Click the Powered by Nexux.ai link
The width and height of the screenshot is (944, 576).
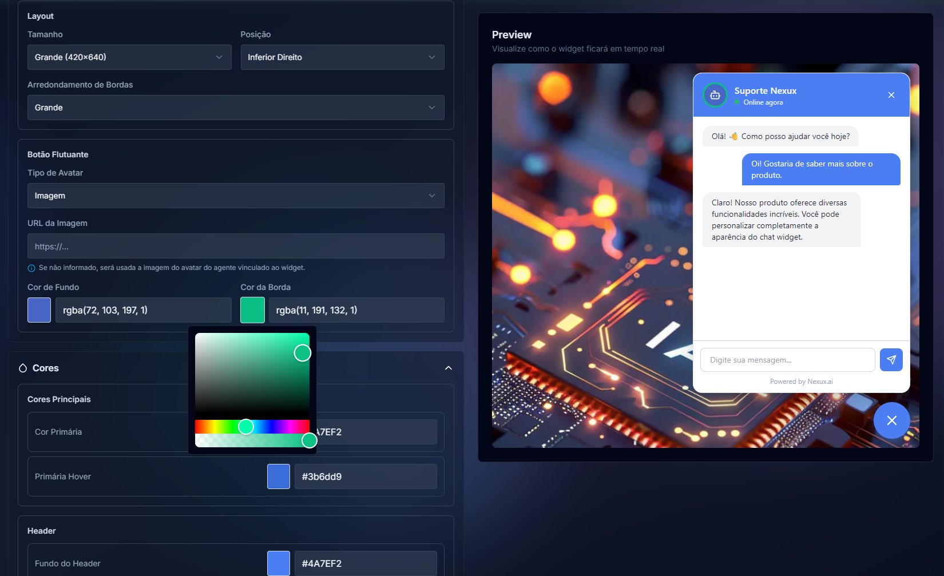801,382
